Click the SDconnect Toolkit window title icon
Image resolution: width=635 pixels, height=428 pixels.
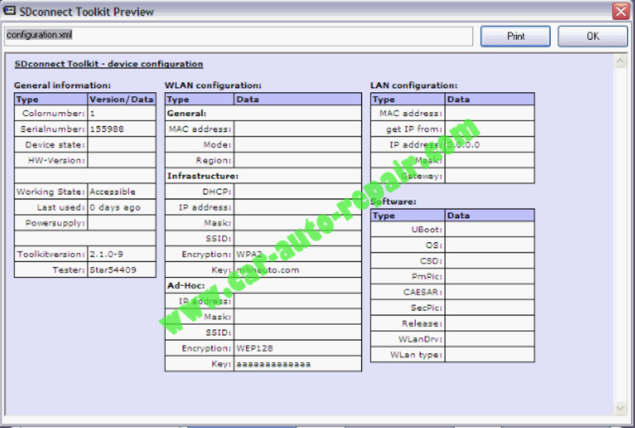click(x=9, y=11)
